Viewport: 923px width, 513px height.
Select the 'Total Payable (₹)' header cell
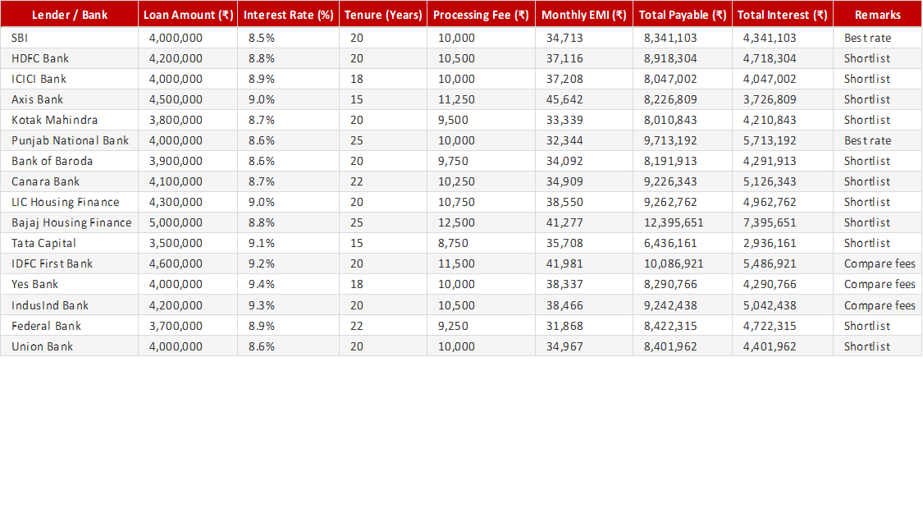pyautogui.click(x=683, y=15)
